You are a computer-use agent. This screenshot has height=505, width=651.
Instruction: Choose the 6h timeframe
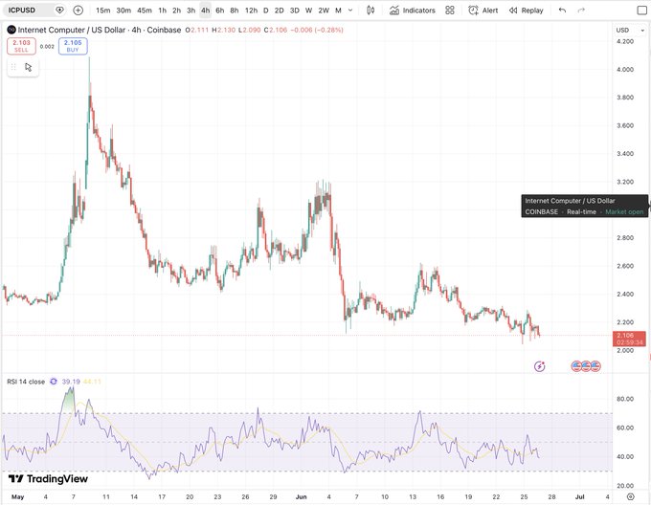tap(219, 11)
